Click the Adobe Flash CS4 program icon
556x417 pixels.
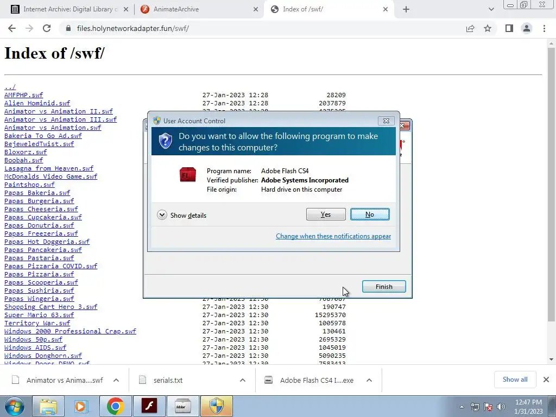pos(187,175)
